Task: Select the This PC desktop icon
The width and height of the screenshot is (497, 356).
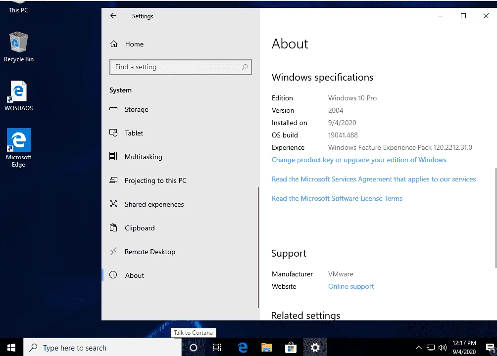Action: coord(19,7)
